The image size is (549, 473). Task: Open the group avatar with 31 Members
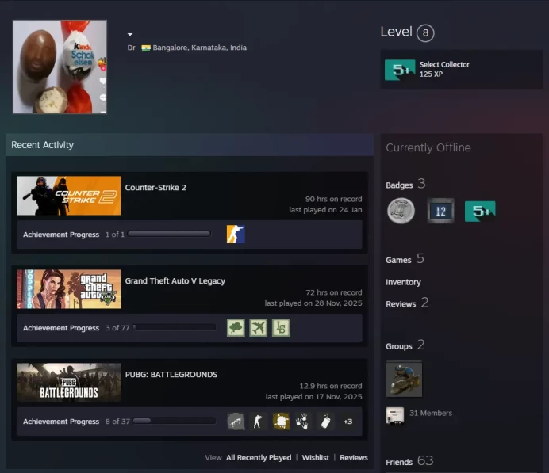(394, 416)
